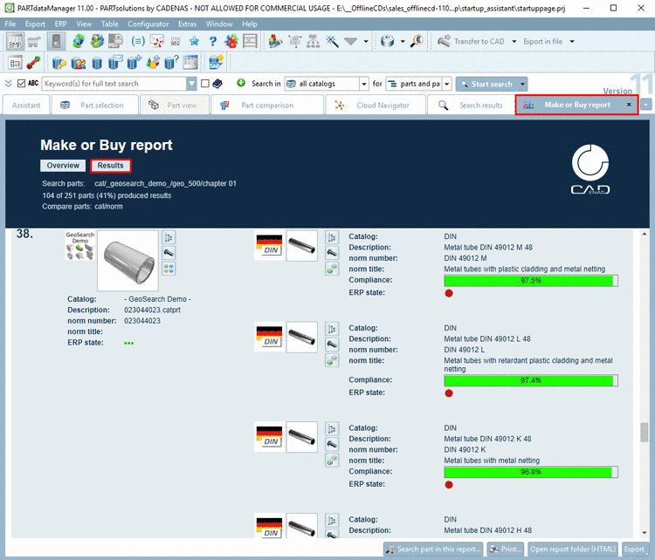Viewport: 655px width, 560px height.
Task: Open the Configurator menu
Action: tap(148, 24)
